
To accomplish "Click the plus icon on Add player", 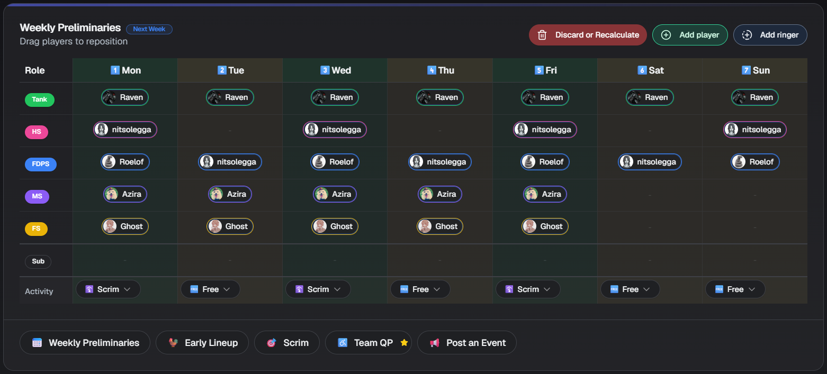I will click(666, 34).
